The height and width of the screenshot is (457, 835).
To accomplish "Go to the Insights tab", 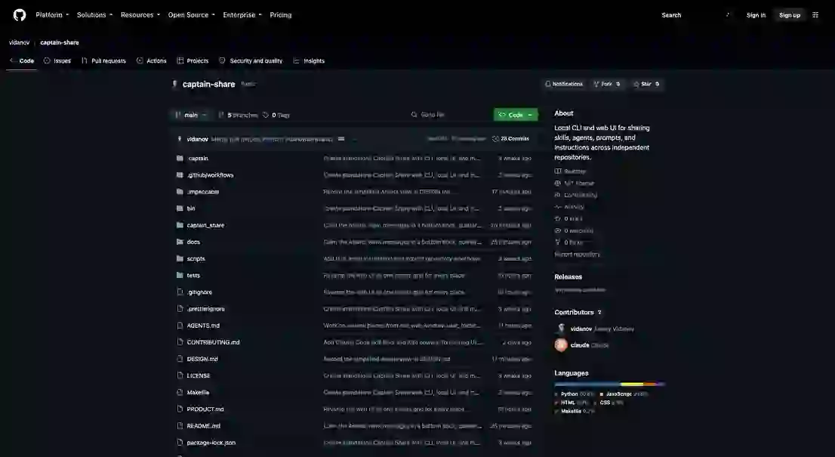I will coord(309,60).
